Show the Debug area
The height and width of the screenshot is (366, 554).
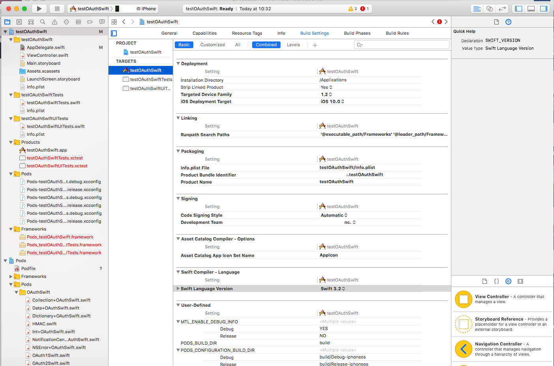tap(531, 8)
